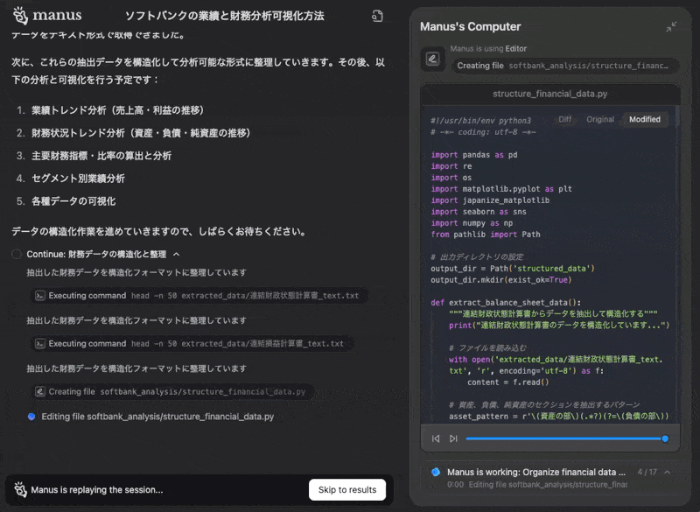Image resolution: width=700 pixels, height=512 pixels.
Task: Click terminal icon for 連結財政状態計算書 command
Action: pos(40,296)
